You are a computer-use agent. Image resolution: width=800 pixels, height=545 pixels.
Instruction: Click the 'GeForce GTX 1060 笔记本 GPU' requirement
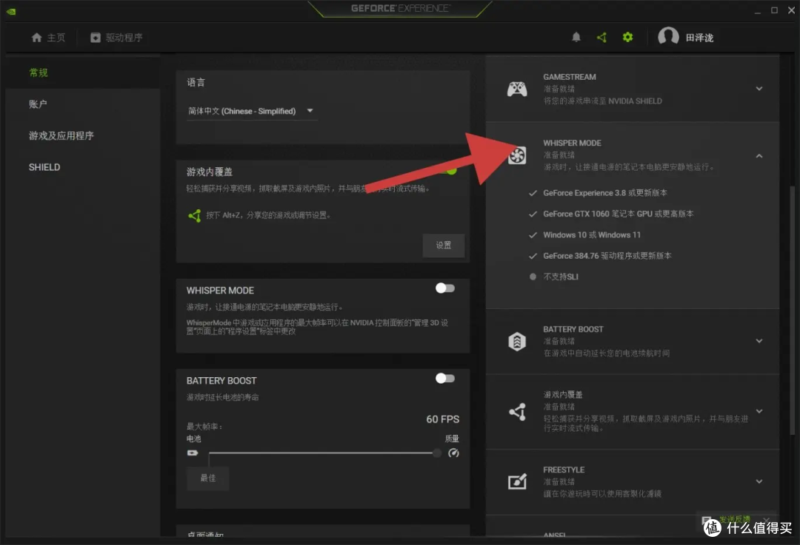tap(619, 214)
